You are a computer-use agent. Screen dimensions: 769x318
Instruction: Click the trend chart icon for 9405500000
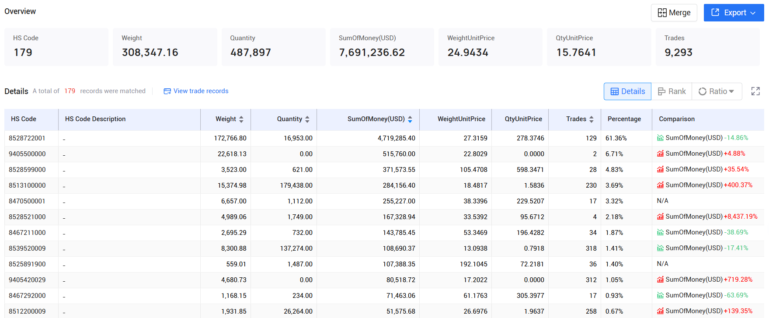point(660,154)
